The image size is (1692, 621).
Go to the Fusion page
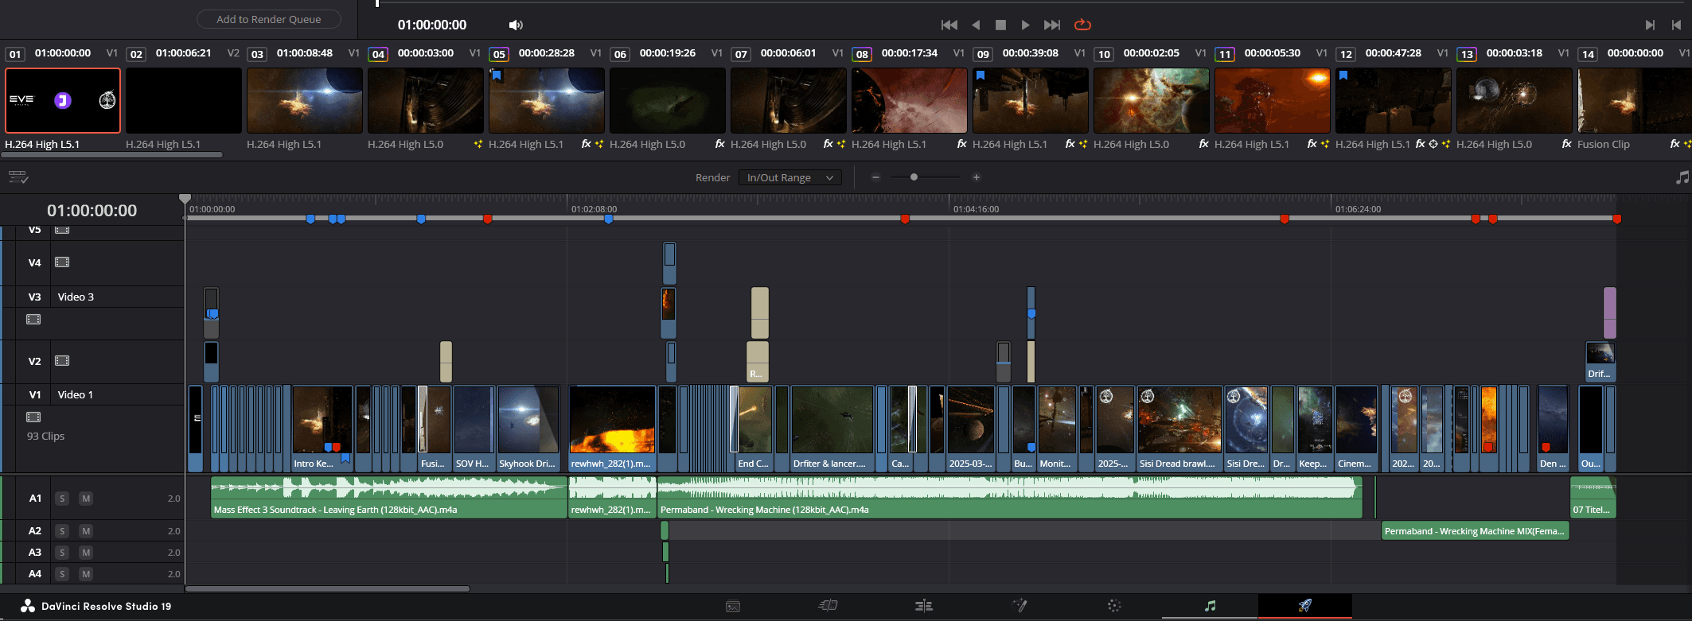[x=1019, y=606]
